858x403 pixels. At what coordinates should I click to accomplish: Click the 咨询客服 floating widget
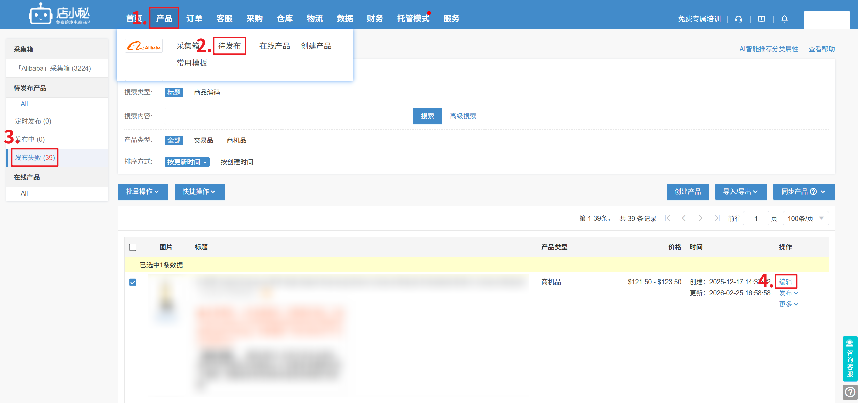click(850, 359)
